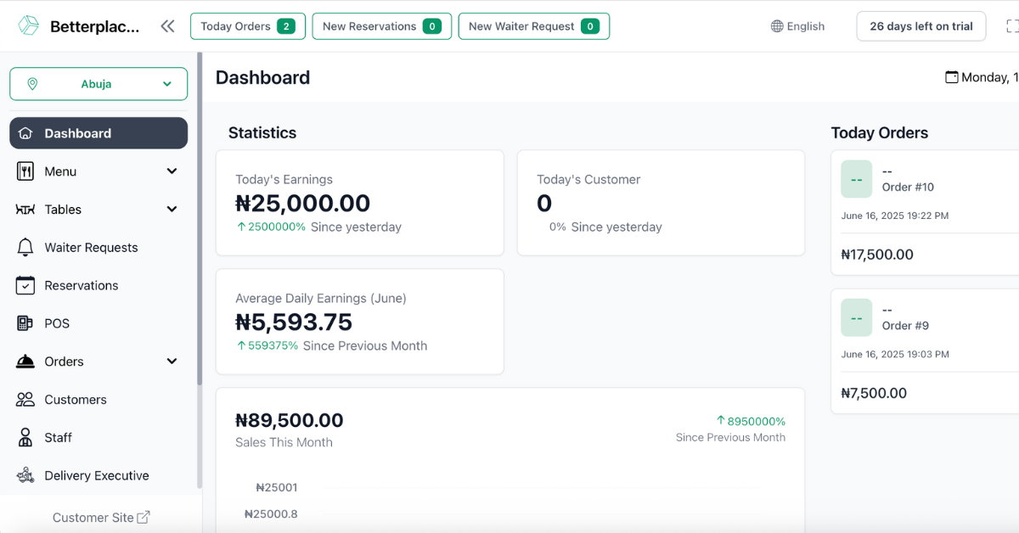This screenshot has width=1019, height=533.
Task: Open the Customer Site link
Action: tap(102, 517)
